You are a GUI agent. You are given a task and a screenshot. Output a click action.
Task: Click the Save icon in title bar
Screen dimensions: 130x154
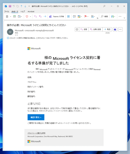[x=10, y=6]
